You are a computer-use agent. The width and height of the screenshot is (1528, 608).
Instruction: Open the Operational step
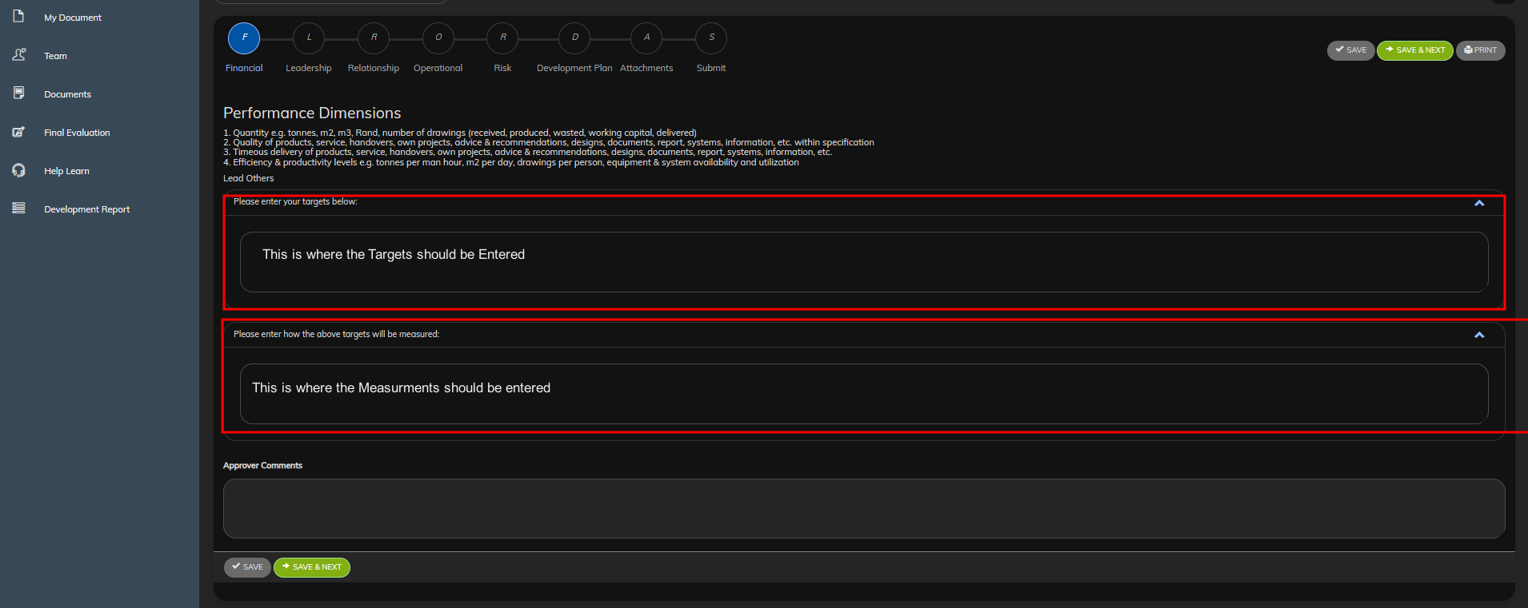(x=438, y=38)
